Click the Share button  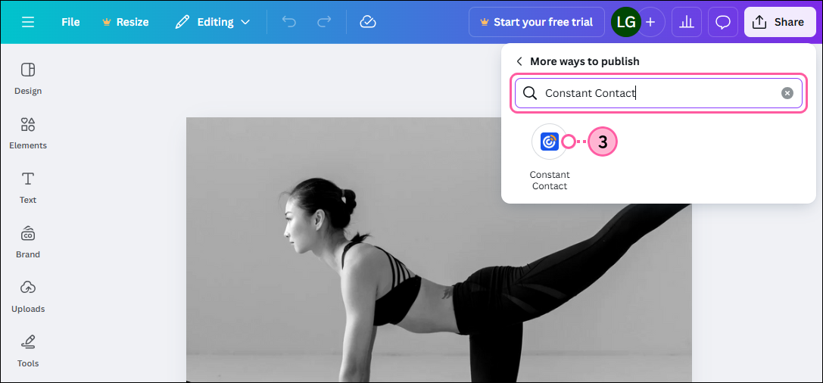click(x=778, y=22)
